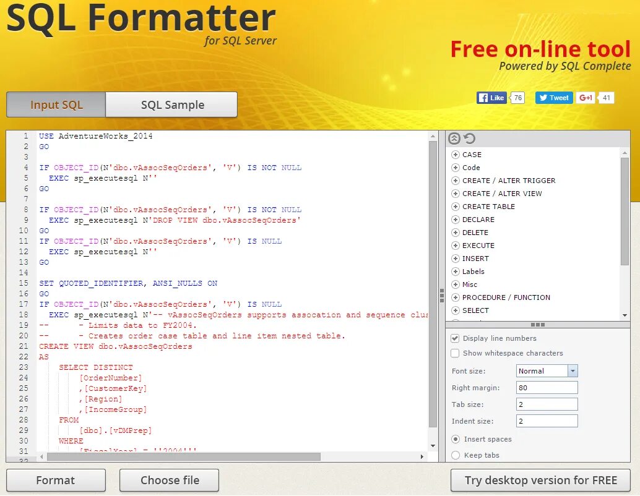The height and width of the screenshot is (496, 640).
Task: Switch to the SQL Sample tab
Action: click(x=172, y=105)
